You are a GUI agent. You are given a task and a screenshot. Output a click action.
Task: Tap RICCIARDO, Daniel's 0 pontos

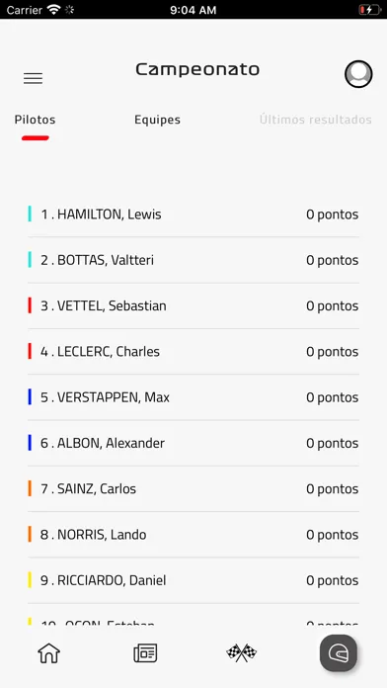point(333,580)
